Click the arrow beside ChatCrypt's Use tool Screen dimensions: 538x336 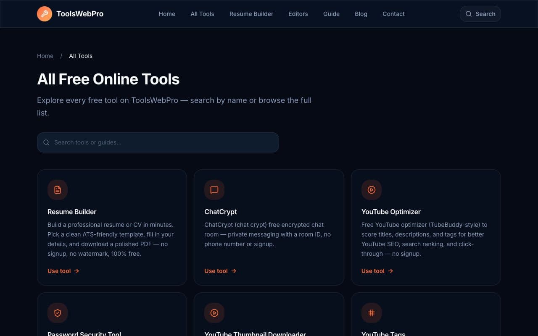click(234, 271)
